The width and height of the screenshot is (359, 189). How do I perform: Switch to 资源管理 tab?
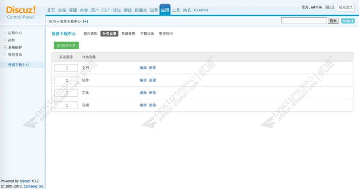[x=128, y=34]
